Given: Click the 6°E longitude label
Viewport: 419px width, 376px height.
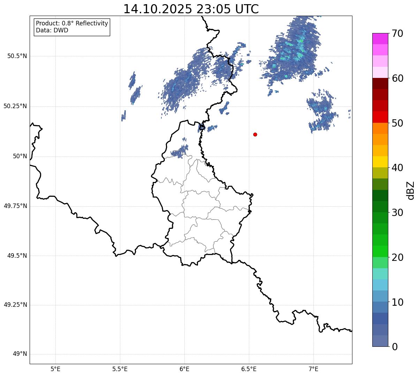Looking at the screenshot, I should [x=184, y=369].
